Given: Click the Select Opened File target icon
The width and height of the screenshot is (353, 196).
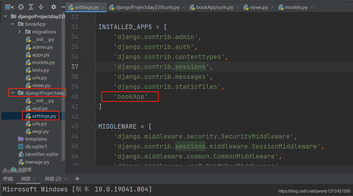Looking at the screenshot, I should coord(21,7).
